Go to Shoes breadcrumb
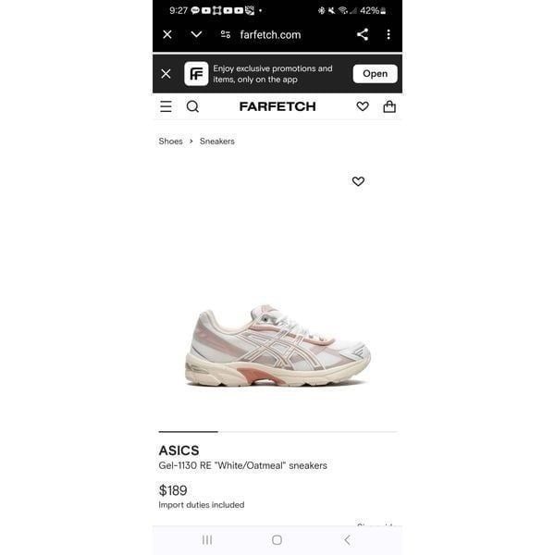 click(x=170, y=142)
